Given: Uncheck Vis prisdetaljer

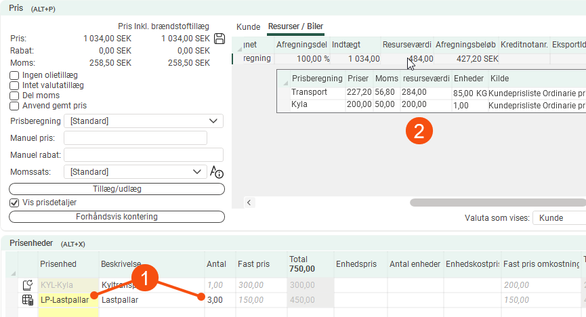Looking at the screenshot, I should (x=14, y=203).
